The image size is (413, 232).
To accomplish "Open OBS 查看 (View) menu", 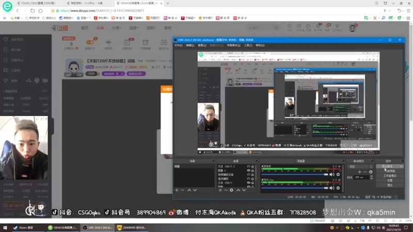I will point(202,45).
